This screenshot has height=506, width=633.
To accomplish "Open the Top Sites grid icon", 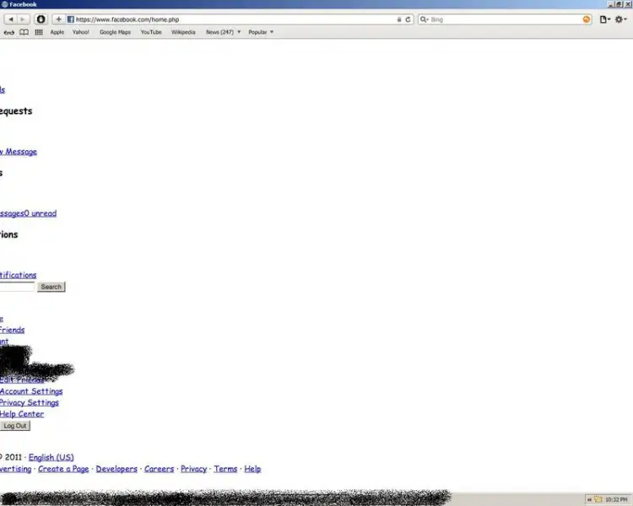I will click(x=39, y=32).
